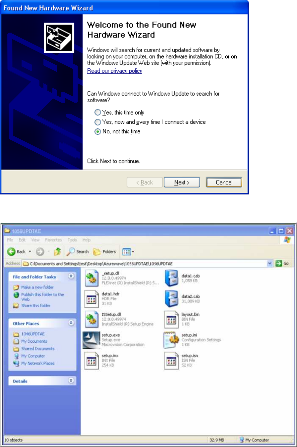This screenshot has width=297, height=447.
Task: Select the data1.cab file icon
Action: pos(172,278)
